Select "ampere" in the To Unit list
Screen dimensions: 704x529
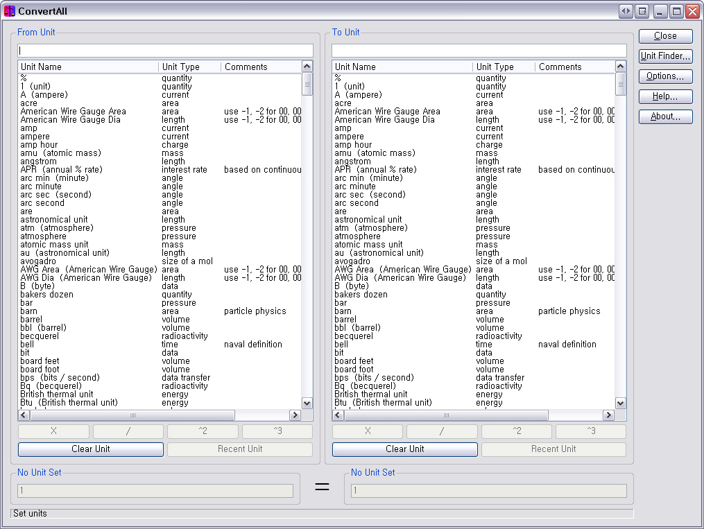[x=350, y=137]
